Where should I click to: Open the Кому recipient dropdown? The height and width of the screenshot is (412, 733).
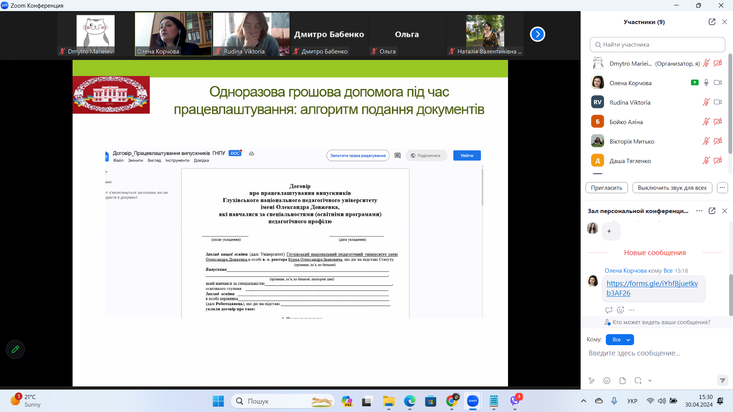click(620, 339)
